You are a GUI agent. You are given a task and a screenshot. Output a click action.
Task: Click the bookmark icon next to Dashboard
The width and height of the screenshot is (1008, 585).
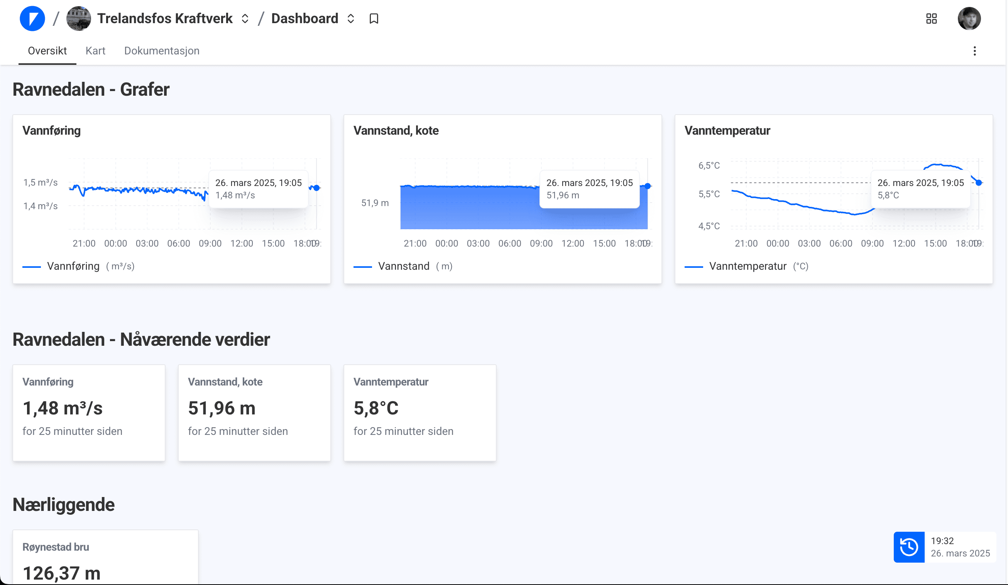click(374, 19)
